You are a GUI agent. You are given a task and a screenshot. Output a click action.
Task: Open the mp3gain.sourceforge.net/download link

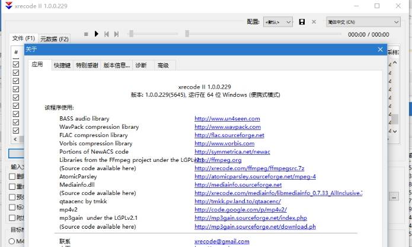pos(255,226)
